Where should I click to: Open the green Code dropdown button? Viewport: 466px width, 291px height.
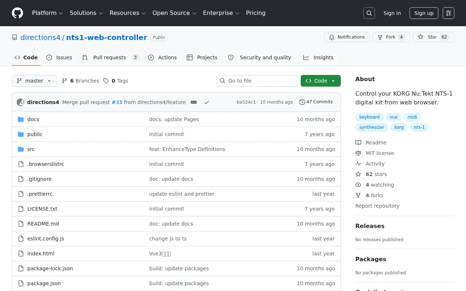pos(321,81)
